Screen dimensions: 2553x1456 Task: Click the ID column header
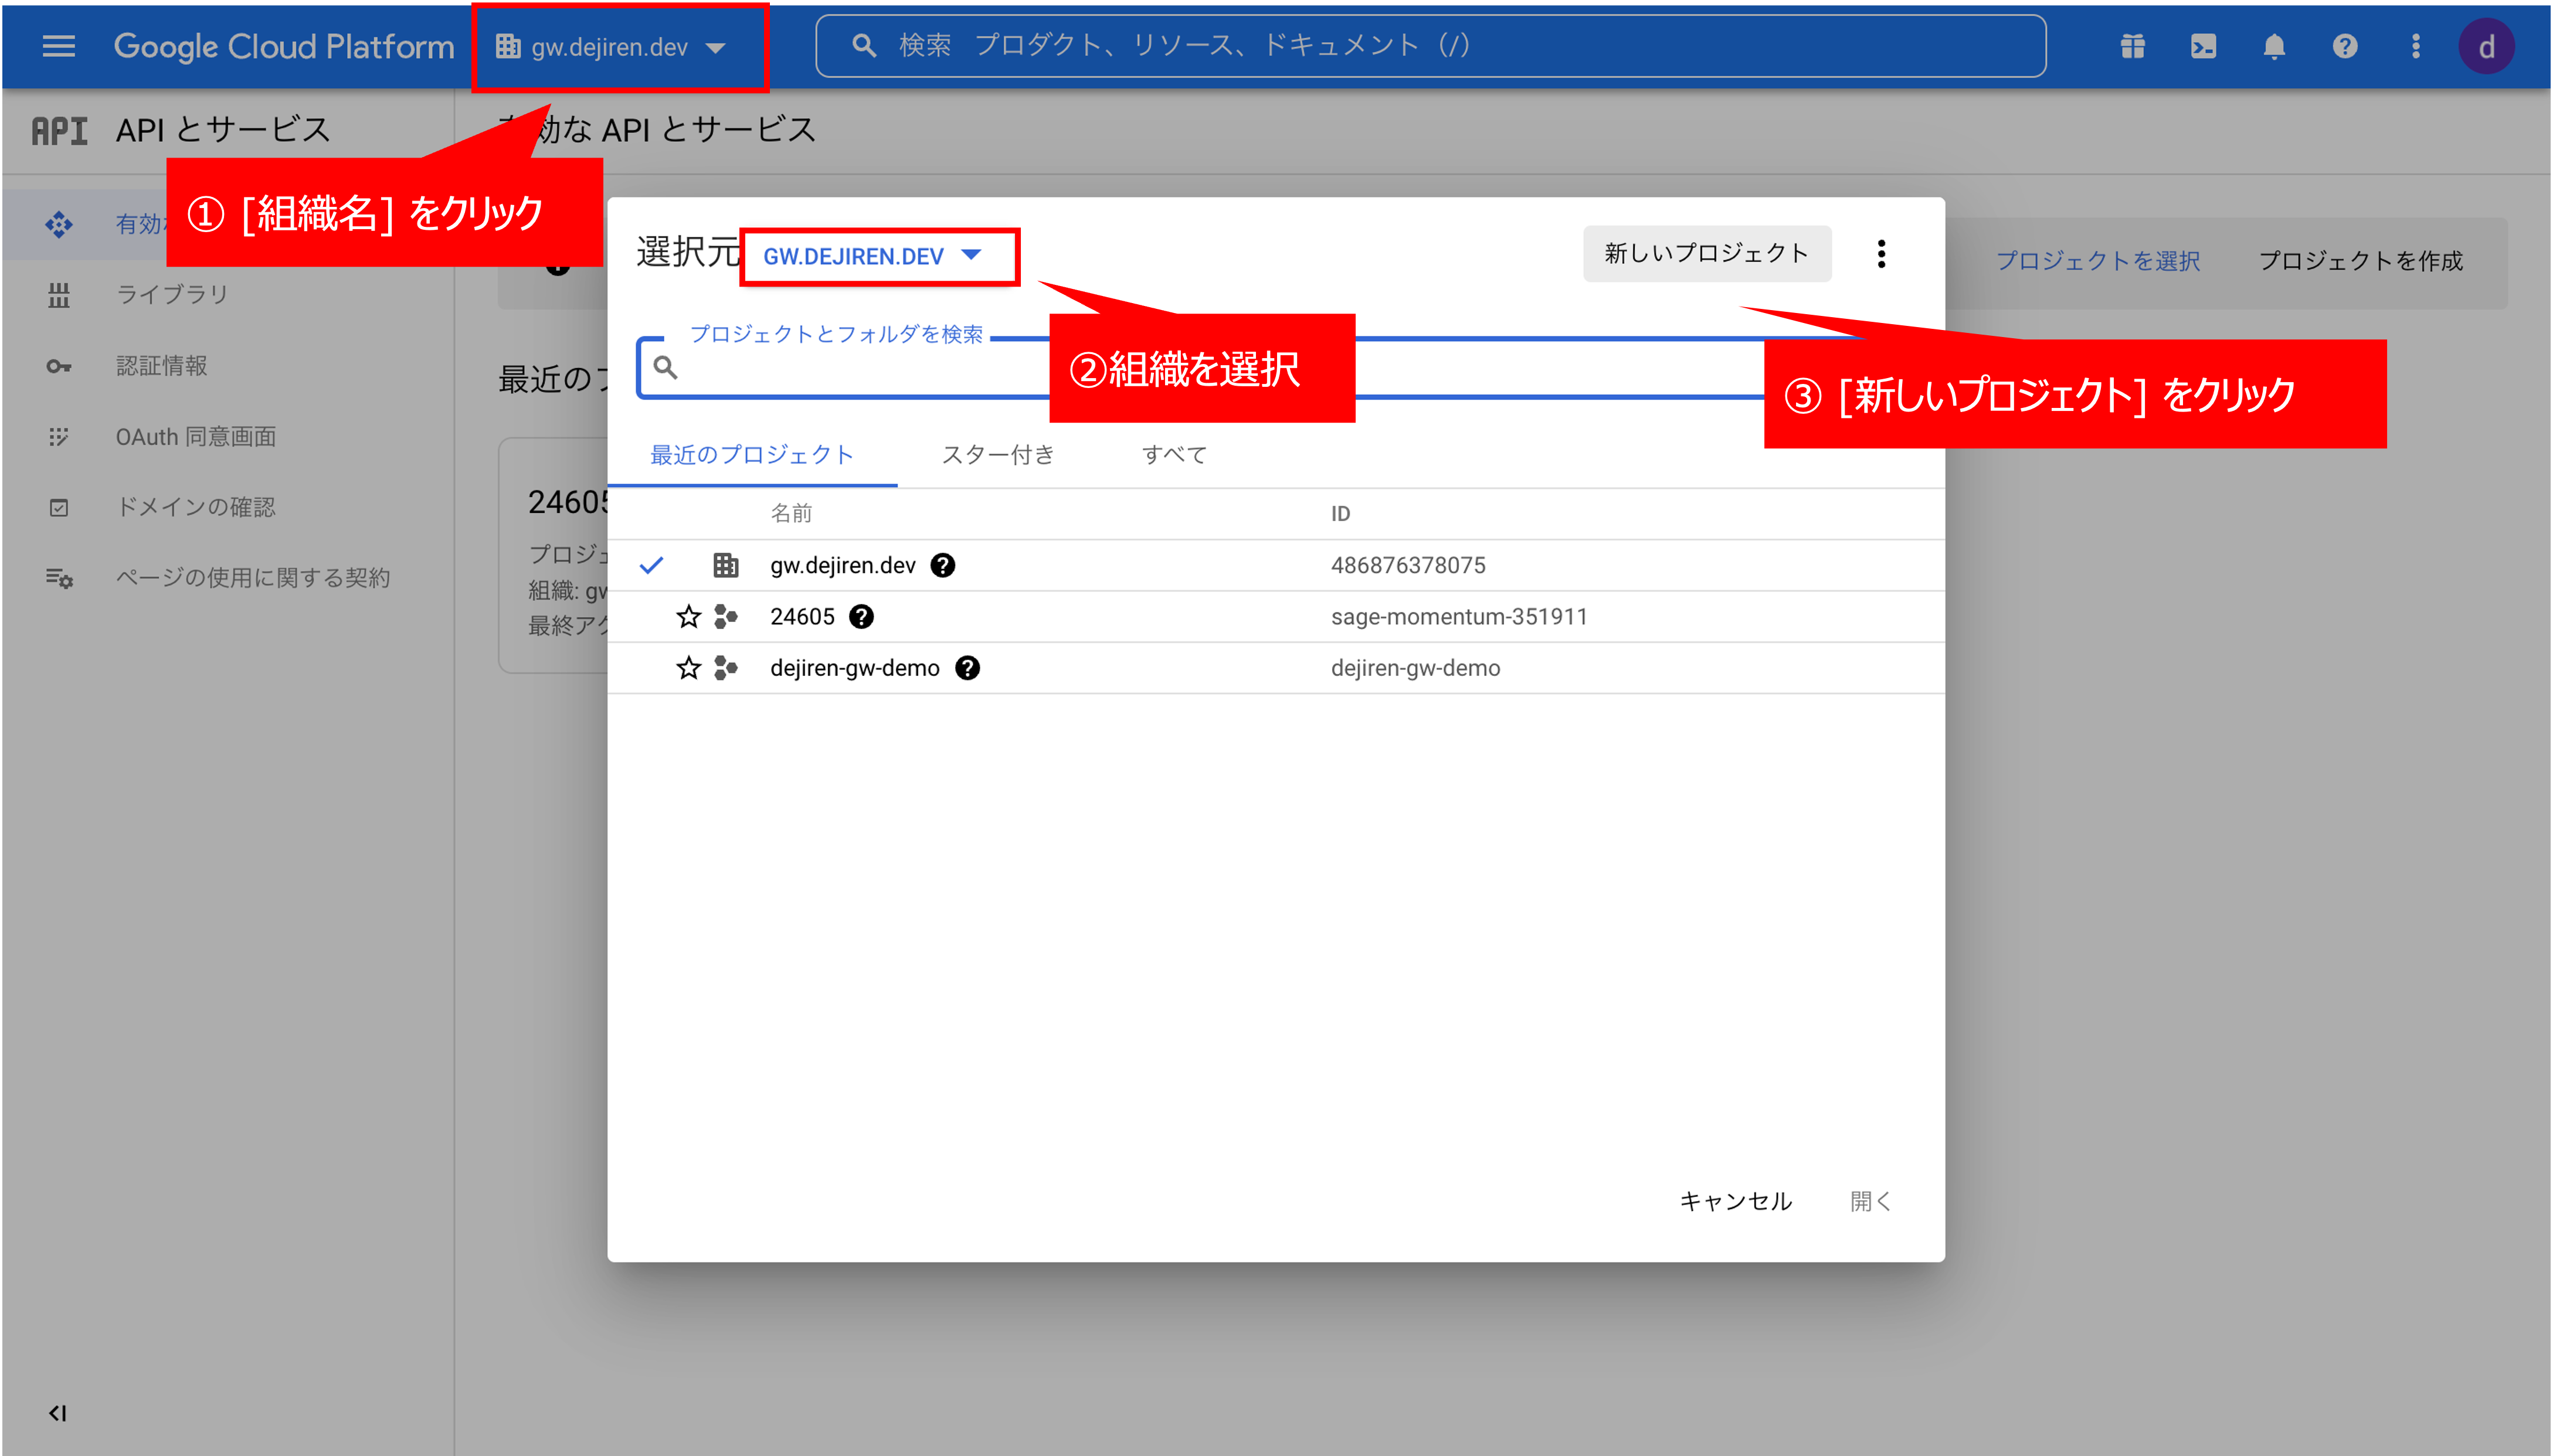[1340, 513]
